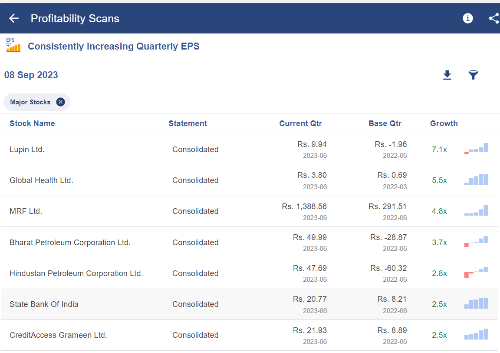Open Bharat Petroleum EPS sparkline

point(476,242)
